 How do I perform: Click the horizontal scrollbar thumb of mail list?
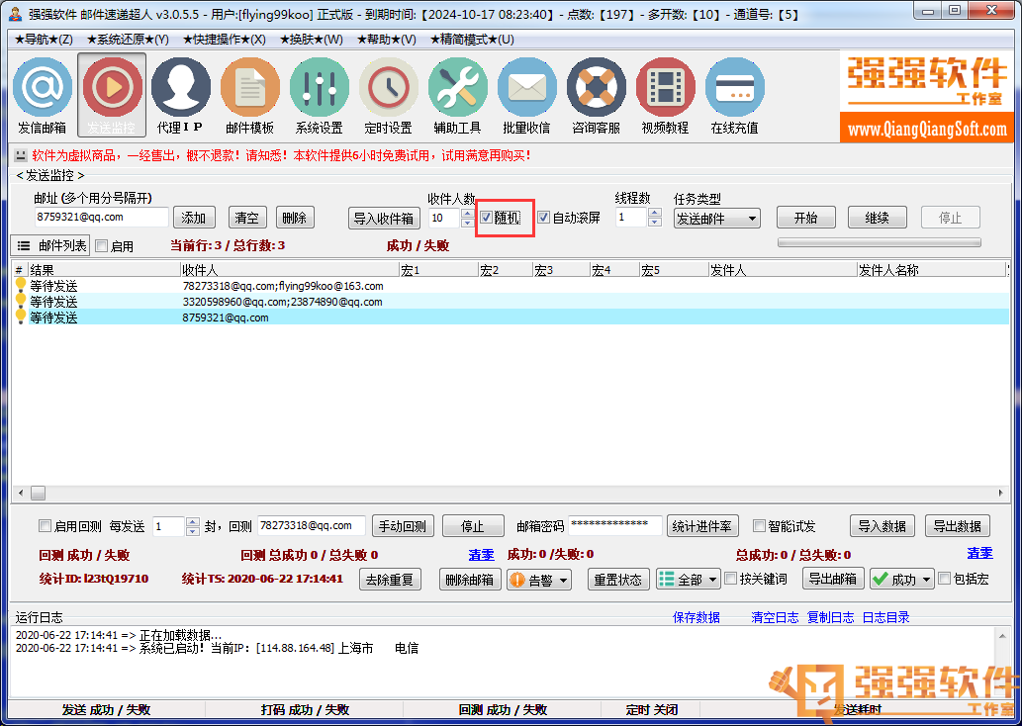coord(38,494)
